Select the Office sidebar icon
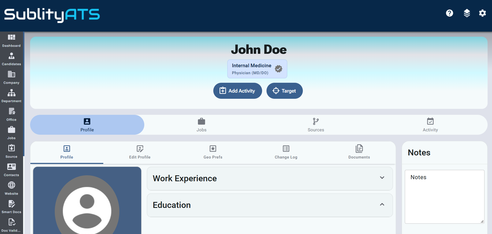 11,115
